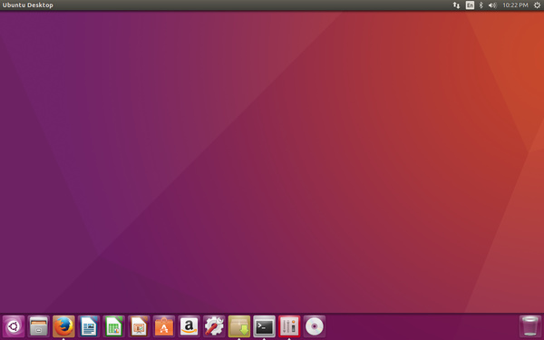Image resolution: width=544 pixels, height=340 pixels.
Task: Open the sound volume indicator
Action: click(x=492, y=5)
